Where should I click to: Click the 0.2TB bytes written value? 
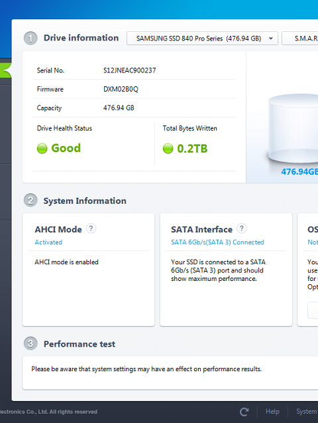(192, 149)
